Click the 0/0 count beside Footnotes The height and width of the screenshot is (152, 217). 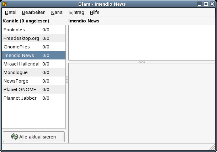coord(46,30)
